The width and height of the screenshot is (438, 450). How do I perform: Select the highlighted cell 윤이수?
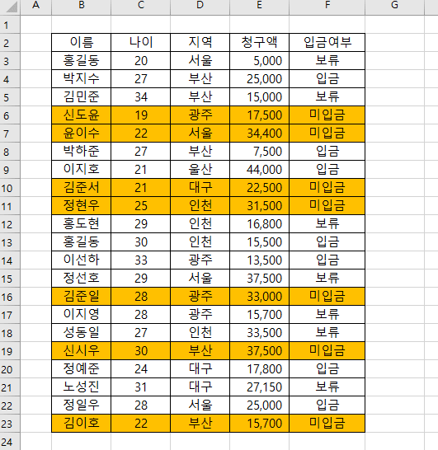(82, 134)
